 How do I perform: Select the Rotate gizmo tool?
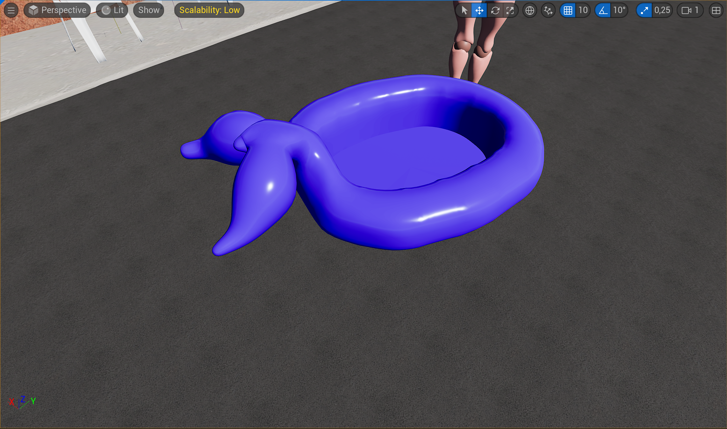[x=495, y=11]
